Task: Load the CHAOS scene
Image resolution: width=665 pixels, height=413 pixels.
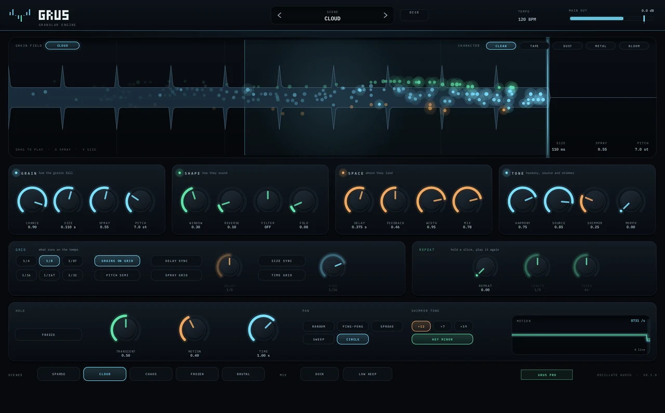Action: (151, 374)
